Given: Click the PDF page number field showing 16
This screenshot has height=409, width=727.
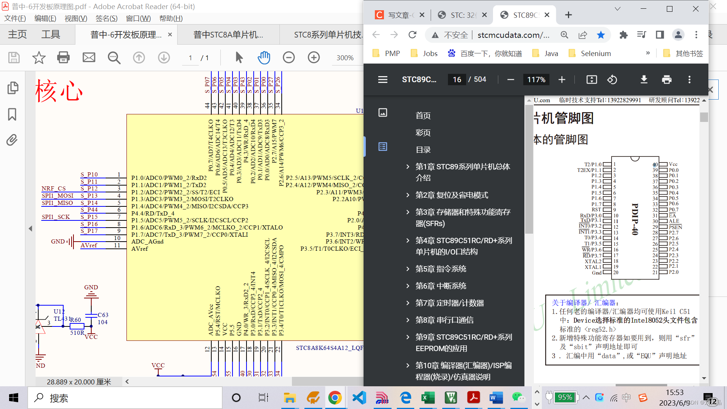Looking at the screenshot, I should coord(457,80).
